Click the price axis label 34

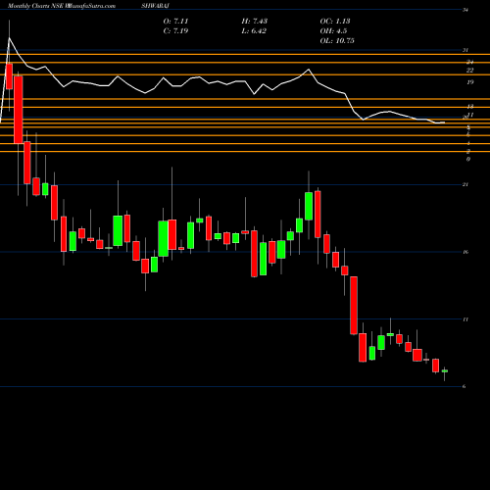[x=465, y=10]
